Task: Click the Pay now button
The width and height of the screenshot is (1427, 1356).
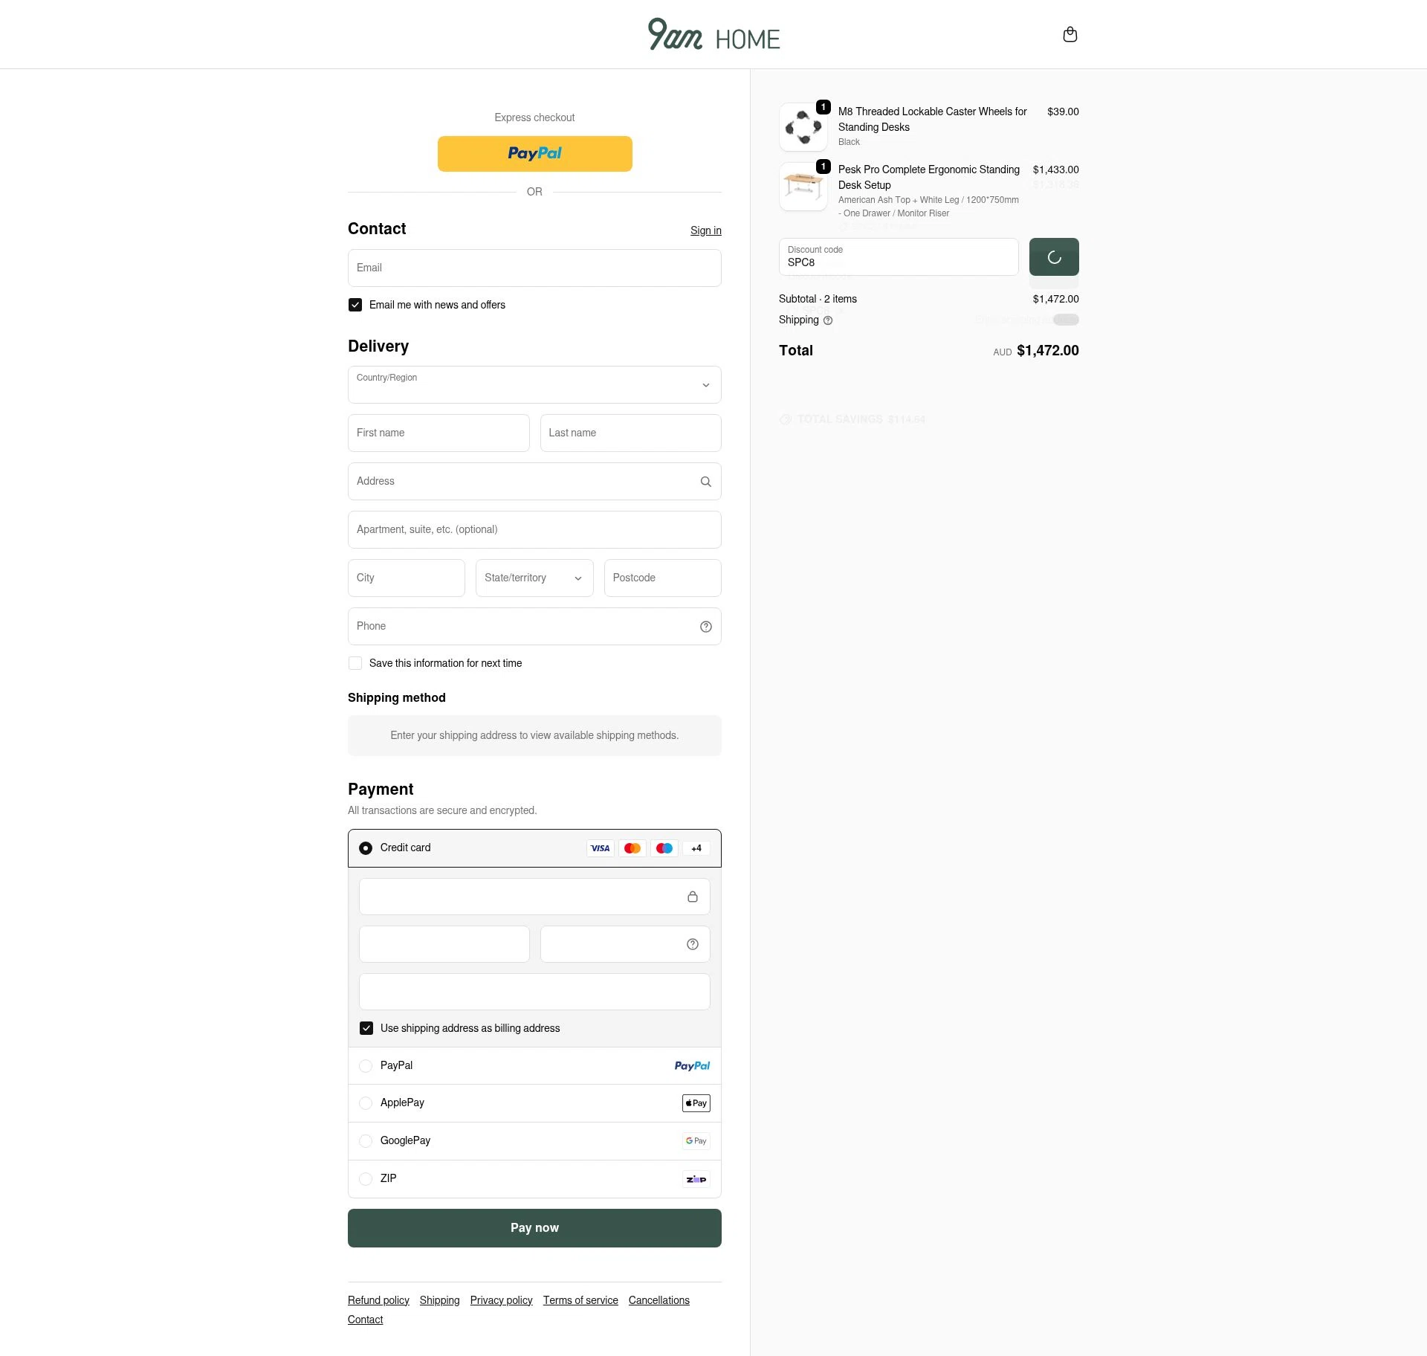Action: pyautogui.click(x=534, y=1227)
